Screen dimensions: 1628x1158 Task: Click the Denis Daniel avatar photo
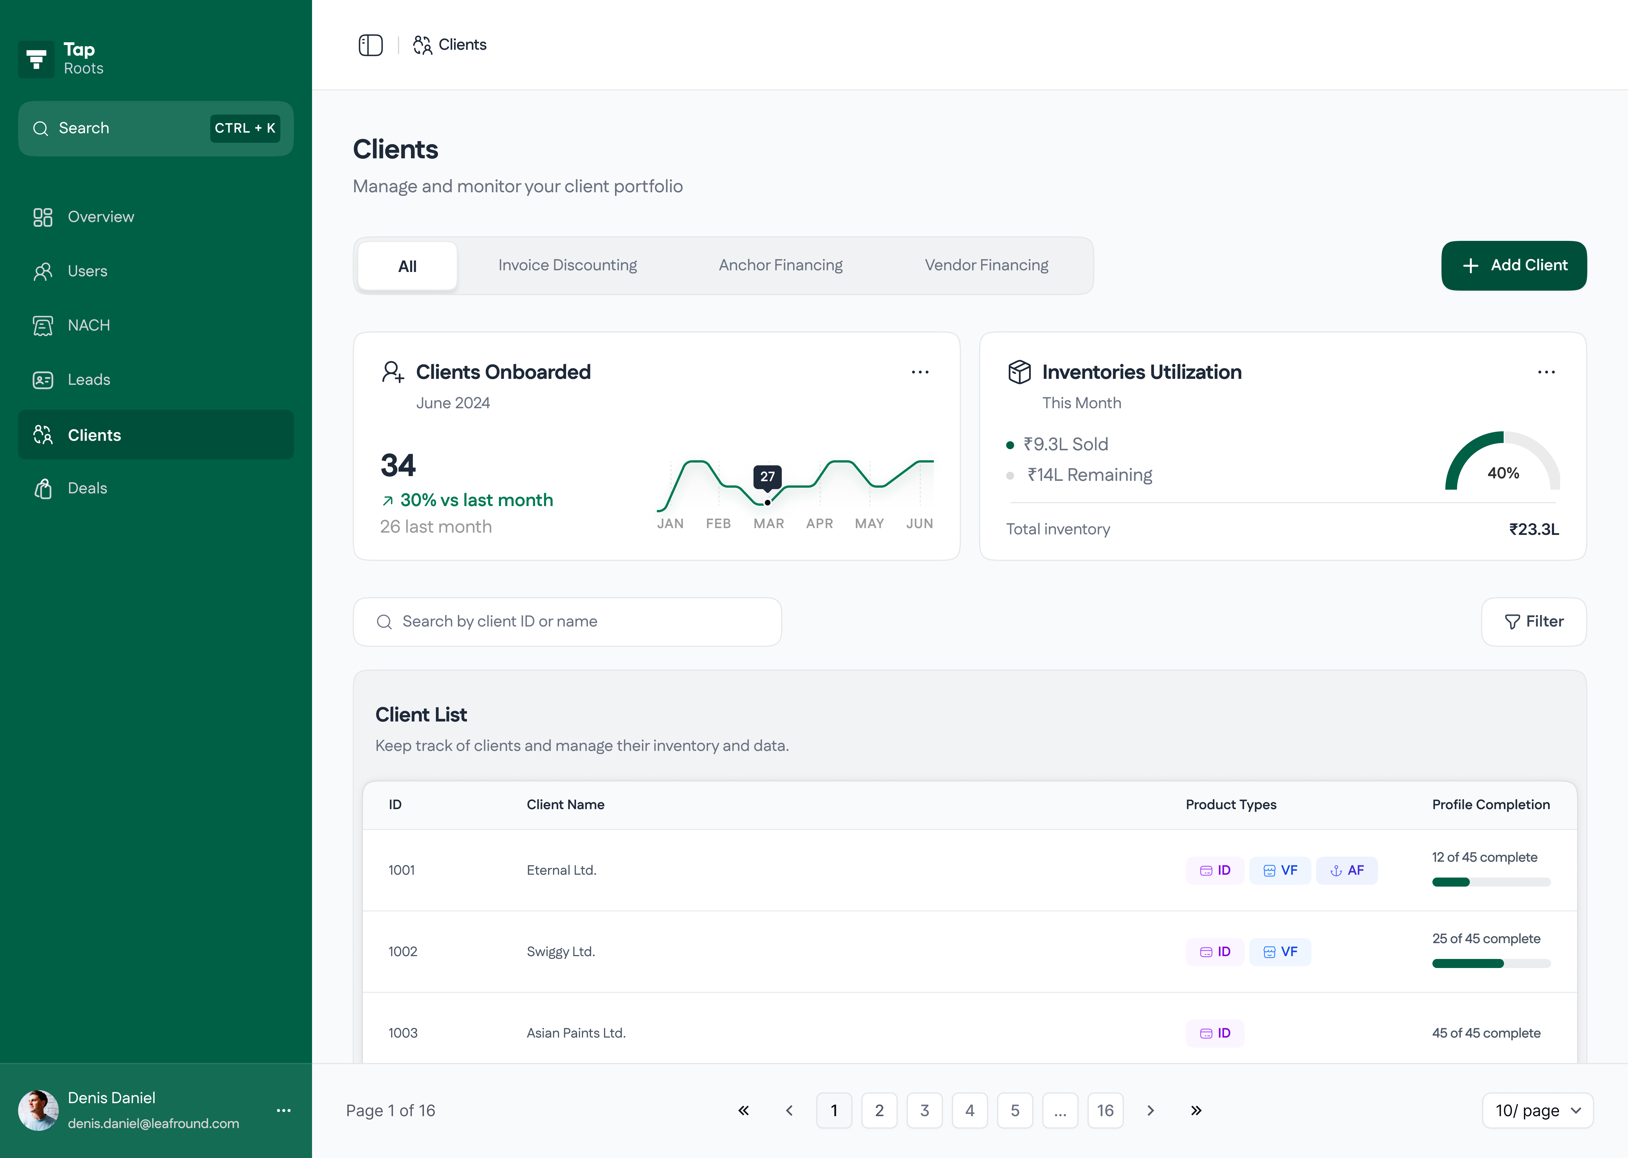(x=38, y=1110)
